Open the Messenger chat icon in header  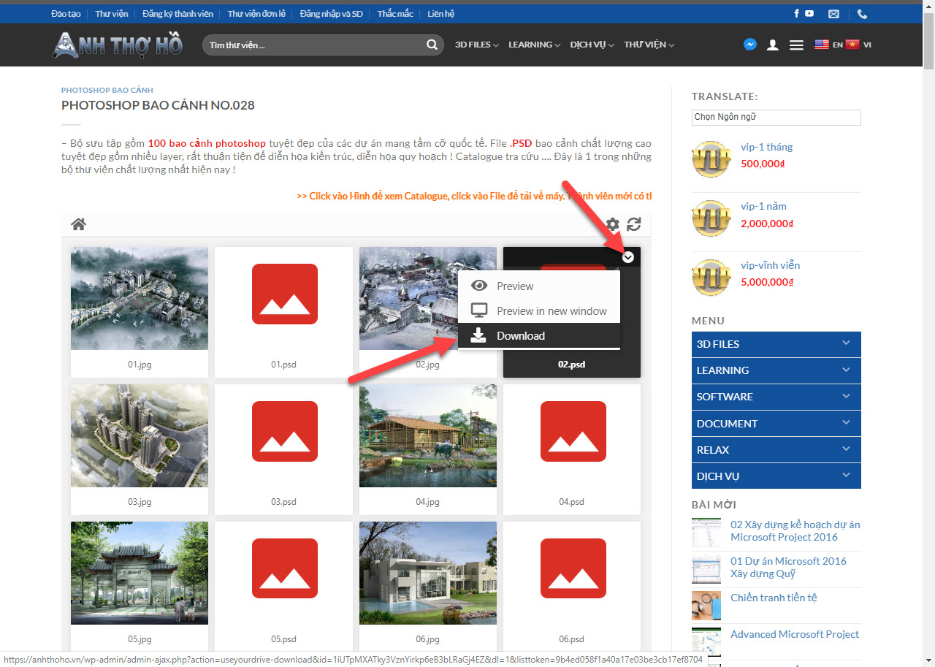[x=749, y=45]
